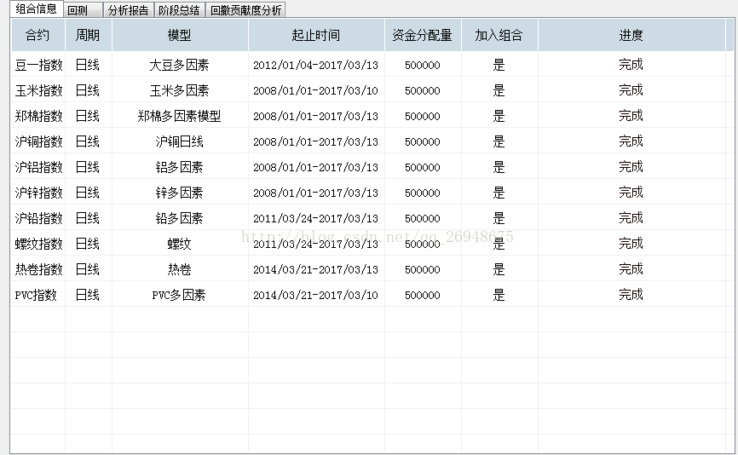Click the 加入组合 column header
This screenshot has width=738, height=455.
click(x=499, y=35)
